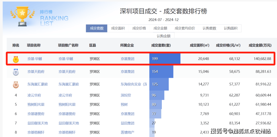
Task: Open 凌云华府 in the 项目推广名称 column
Action: (65, 96)
